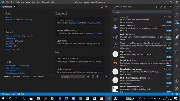Open the Explorer view in activity bar
180x101 pixels.
click(x=177, y=8)
